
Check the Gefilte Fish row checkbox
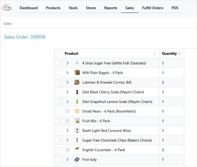(x=57, y=63)
